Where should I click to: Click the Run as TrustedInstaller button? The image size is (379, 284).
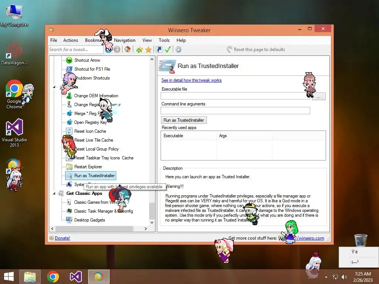184,120
